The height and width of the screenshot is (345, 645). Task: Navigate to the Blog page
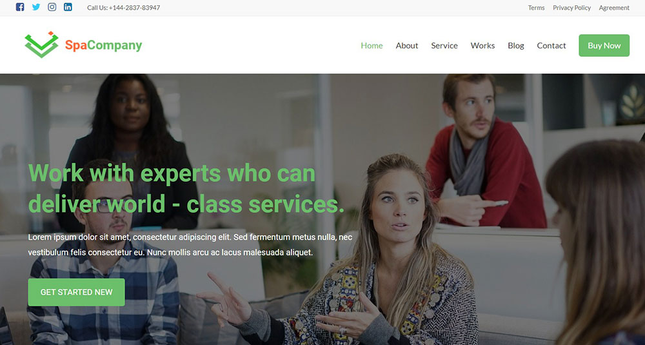pyautogui.click(x=516, y=46)
